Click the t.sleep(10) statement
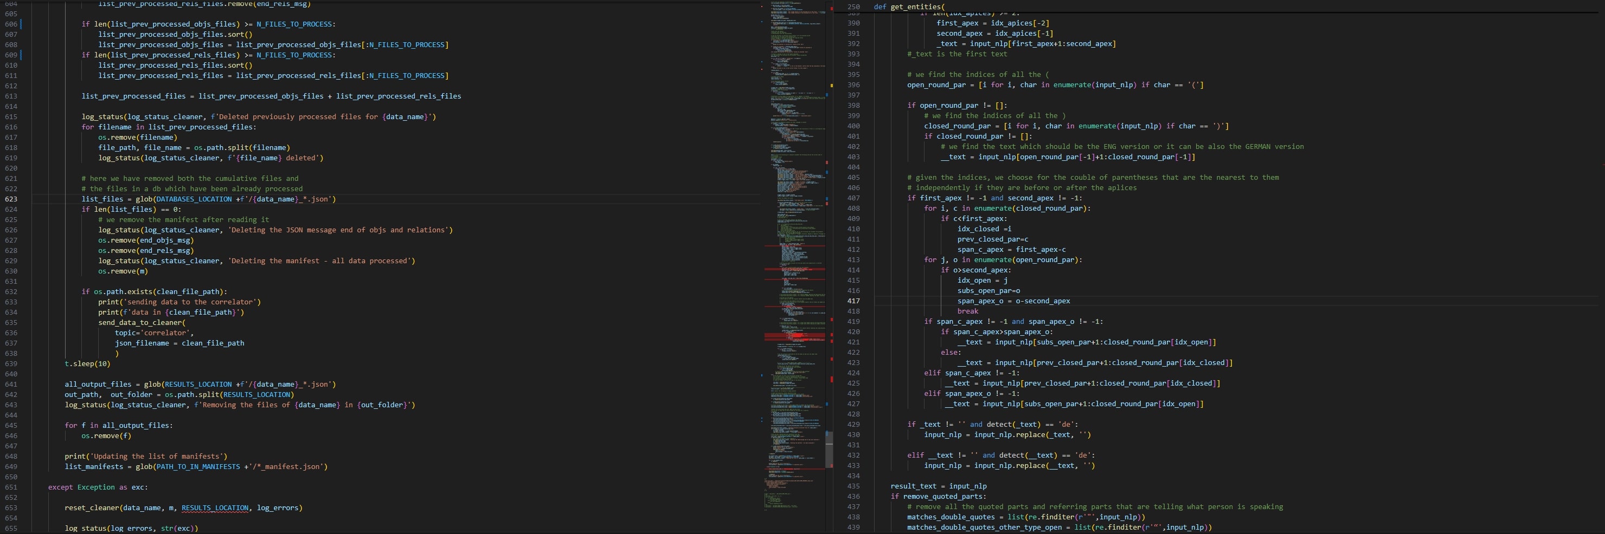The image size is (1605, 534). 87,363
